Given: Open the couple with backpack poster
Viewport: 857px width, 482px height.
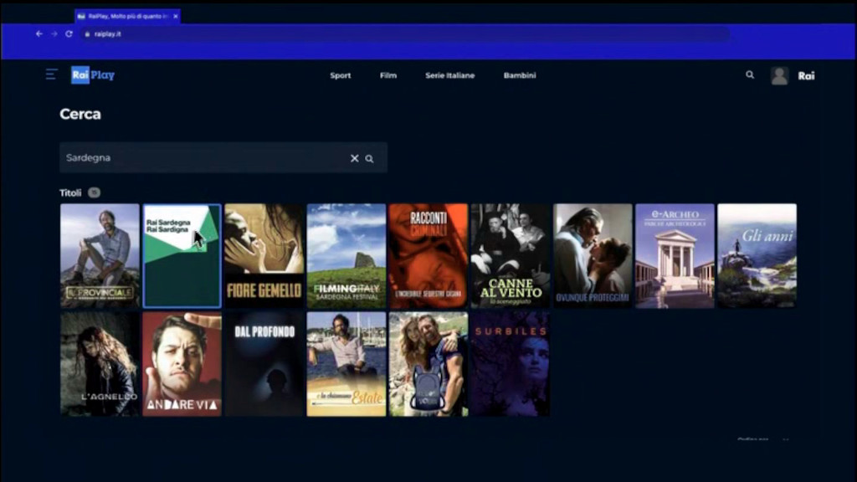Looking at the screenshot, I should [428, 364].
